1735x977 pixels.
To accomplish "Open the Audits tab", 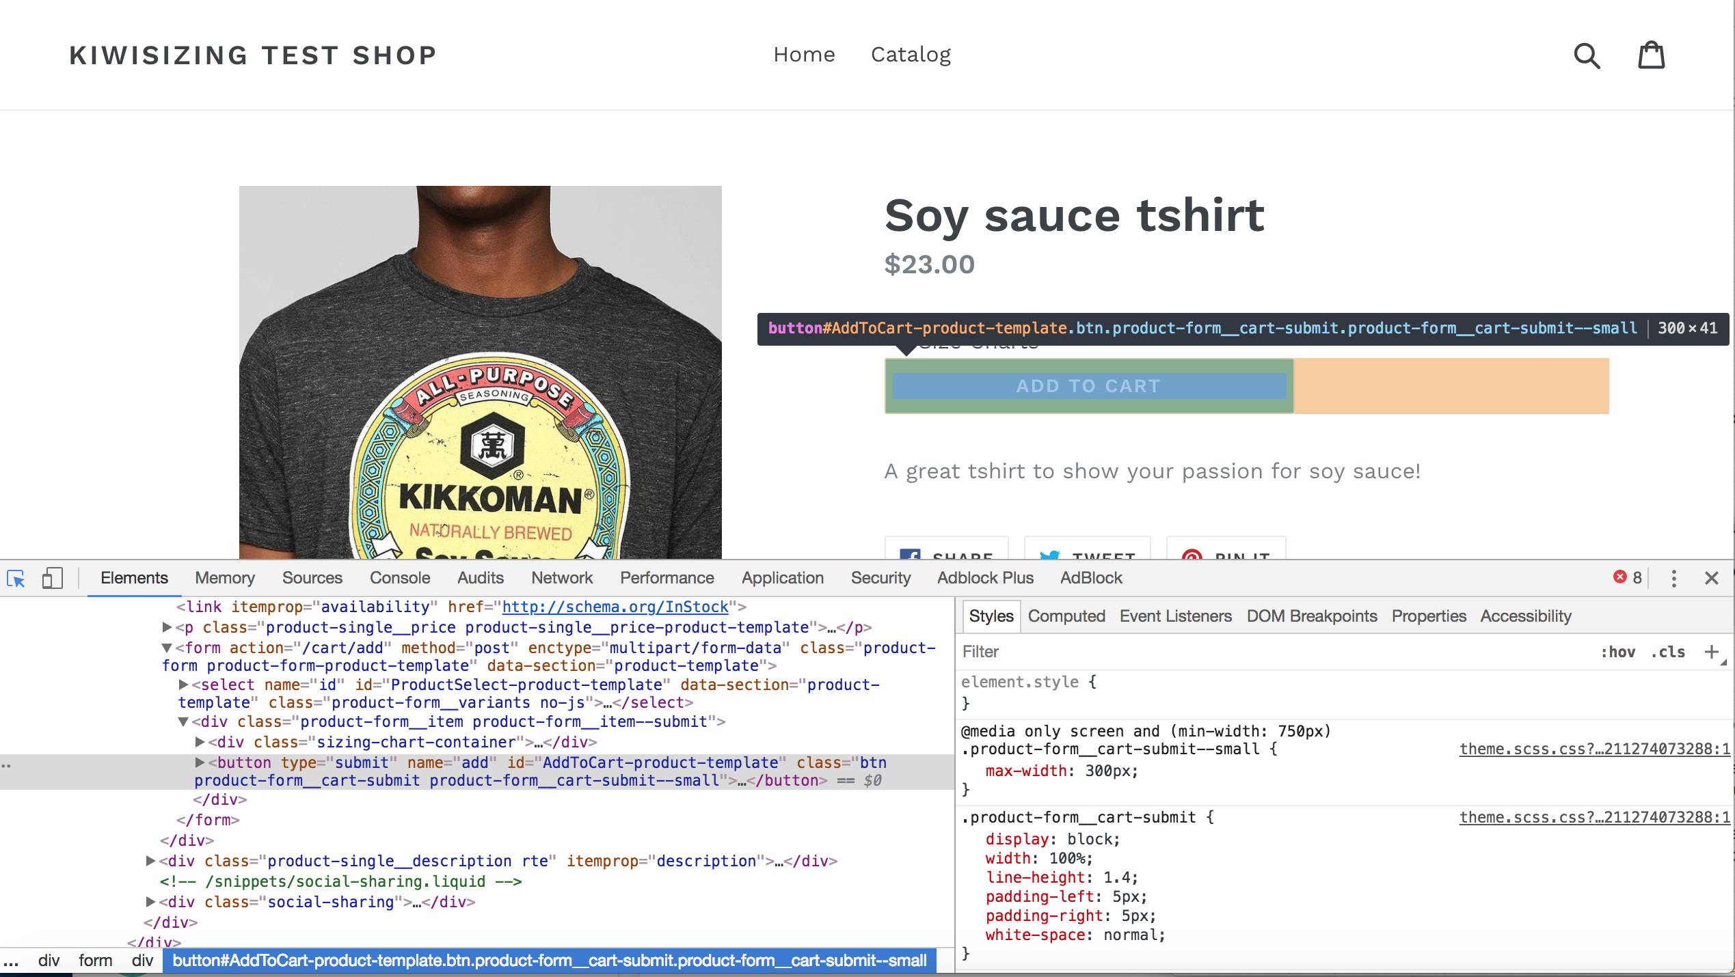I will [x=481, y=578].
